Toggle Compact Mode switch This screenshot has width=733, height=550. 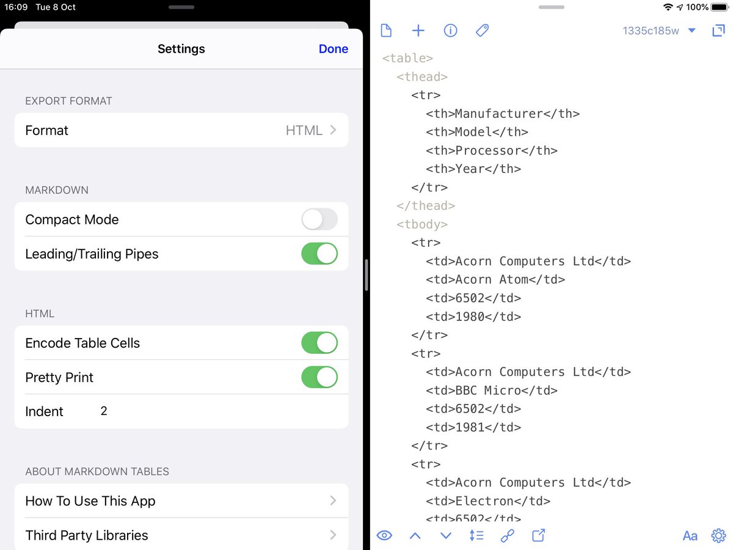tap(319, 219)
